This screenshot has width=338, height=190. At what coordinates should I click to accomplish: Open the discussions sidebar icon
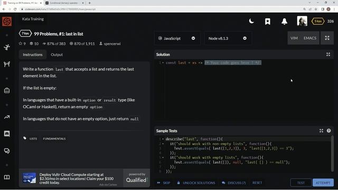7,151
